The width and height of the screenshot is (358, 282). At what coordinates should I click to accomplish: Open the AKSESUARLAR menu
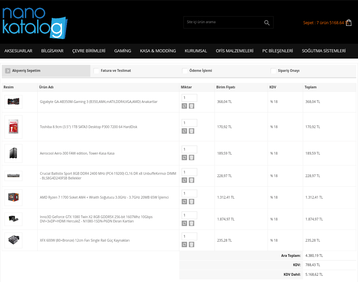[x=18, y=51]
